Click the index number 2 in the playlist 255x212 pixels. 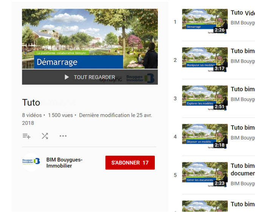click(175, 60)
